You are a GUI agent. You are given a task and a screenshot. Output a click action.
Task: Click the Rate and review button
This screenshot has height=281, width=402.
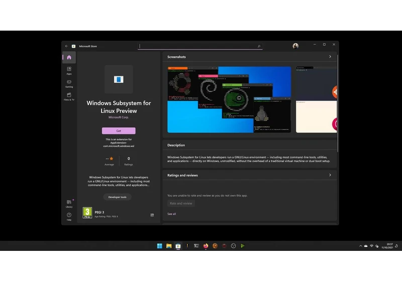(181, 203)
